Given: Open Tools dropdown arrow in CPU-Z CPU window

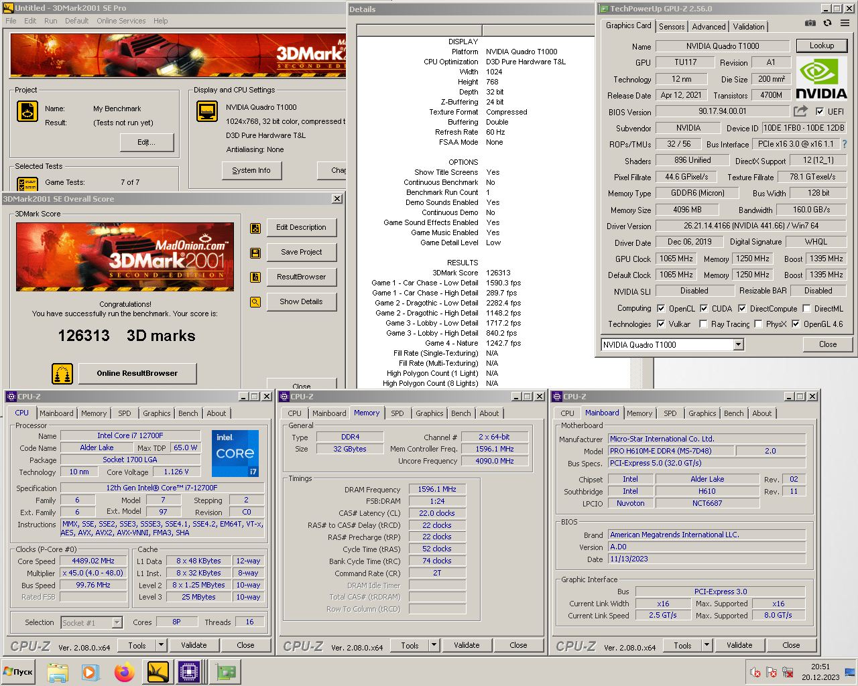Looking at the screenshot, I should click(x=161, y=645).
